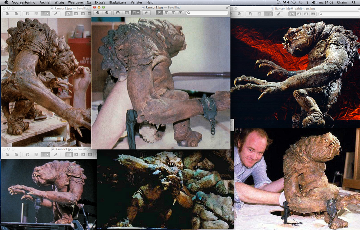
Task: Zoom out in the Rancor2.jpg window
Action: [x=98, y=13]
